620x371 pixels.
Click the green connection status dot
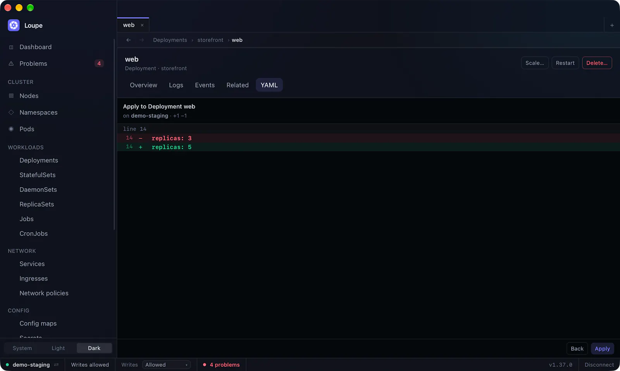tap(7, 365)
